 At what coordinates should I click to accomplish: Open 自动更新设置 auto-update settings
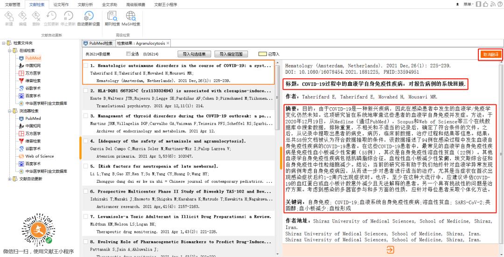click(x=88, y=18)
